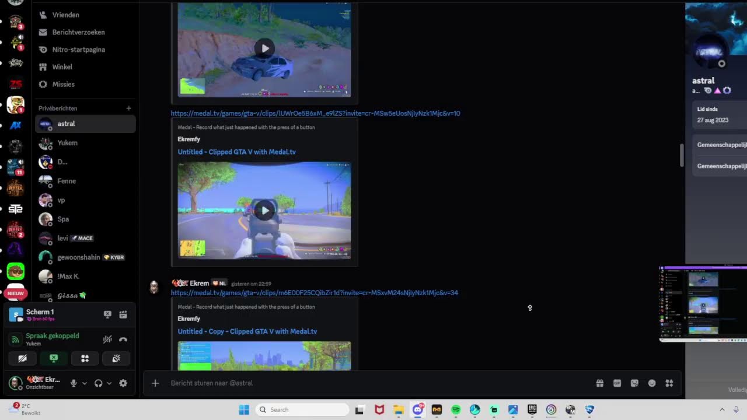
Task: Open Ekrem's avatar in the message
Action: click(154, 286)
